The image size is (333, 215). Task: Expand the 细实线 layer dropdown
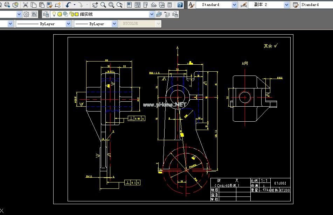152,14
